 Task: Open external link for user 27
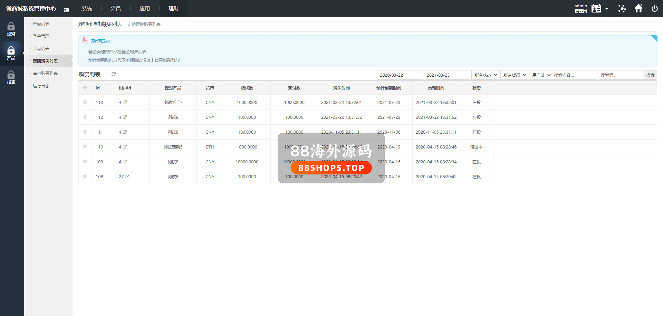point(127,176)
